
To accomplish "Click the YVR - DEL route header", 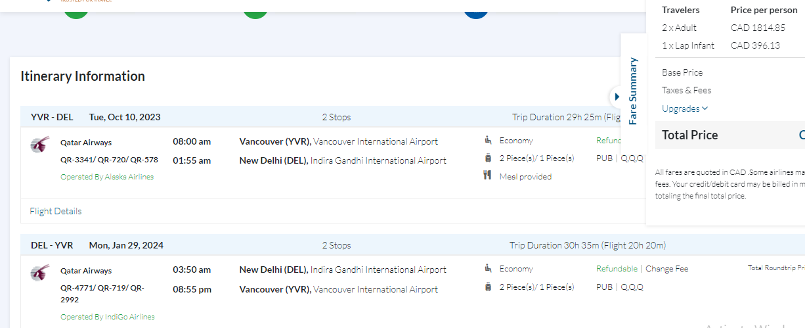I will pos(52,117).
